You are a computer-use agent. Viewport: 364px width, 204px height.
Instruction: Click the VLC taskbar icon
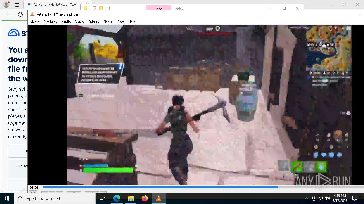pyautogui.click(x=158, y=198)
